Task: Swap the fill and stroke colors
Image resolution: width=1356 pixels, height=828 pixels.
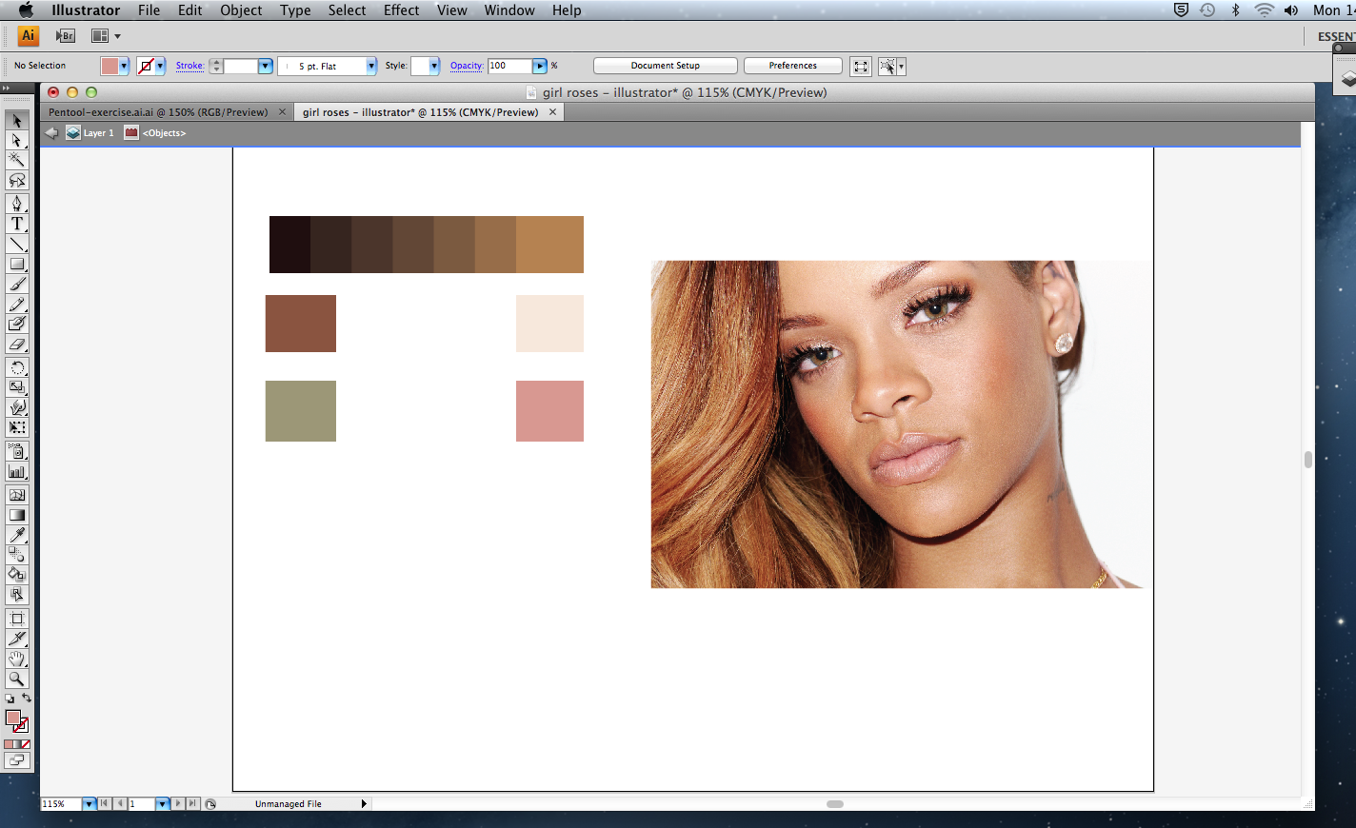Action: pyautogui.click(x=27, y=698)
